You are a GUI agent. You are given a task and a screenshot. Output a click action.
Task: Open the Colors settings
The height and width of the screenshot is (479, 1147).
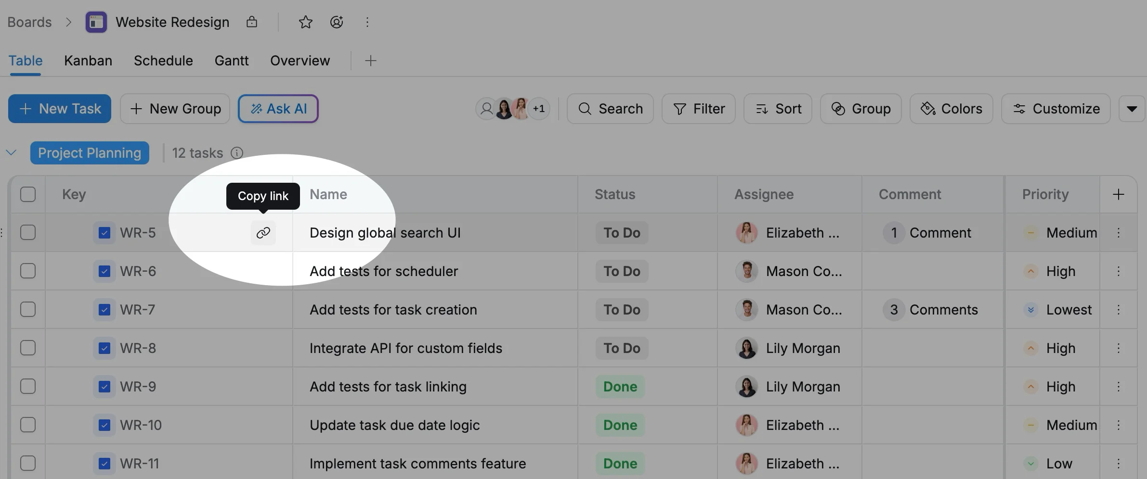pos(951,109)
